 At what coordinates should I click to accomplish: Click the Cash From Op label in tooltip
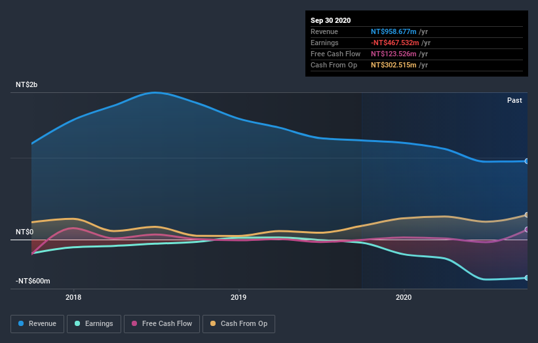pos(334,65)
